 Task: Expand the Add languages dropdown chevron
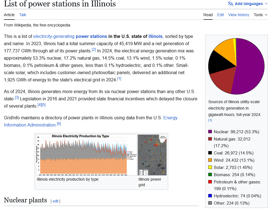pyautogui.click(x=266, y=4)
